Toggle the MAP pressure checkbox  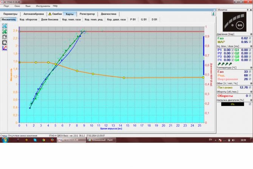click(x=250, y=42)
